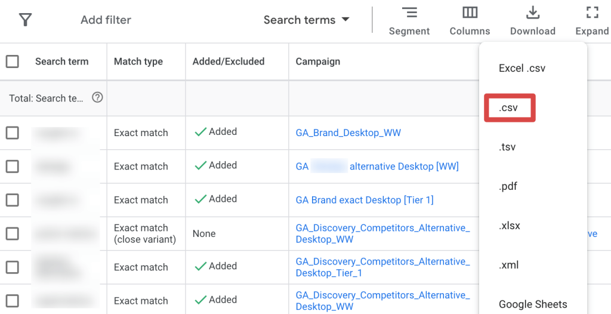Sort by the Match type column header

click(138, 61)
